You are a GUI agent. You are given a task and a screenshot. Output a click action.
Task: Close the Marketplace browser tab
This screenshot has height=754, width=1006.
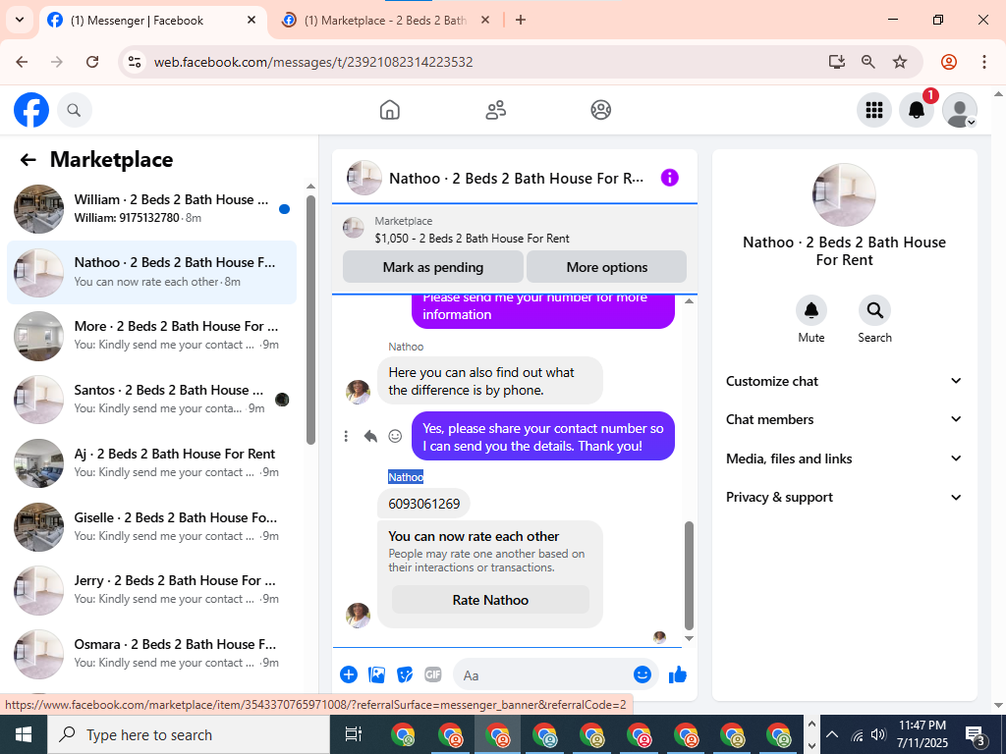pos(485,21)
